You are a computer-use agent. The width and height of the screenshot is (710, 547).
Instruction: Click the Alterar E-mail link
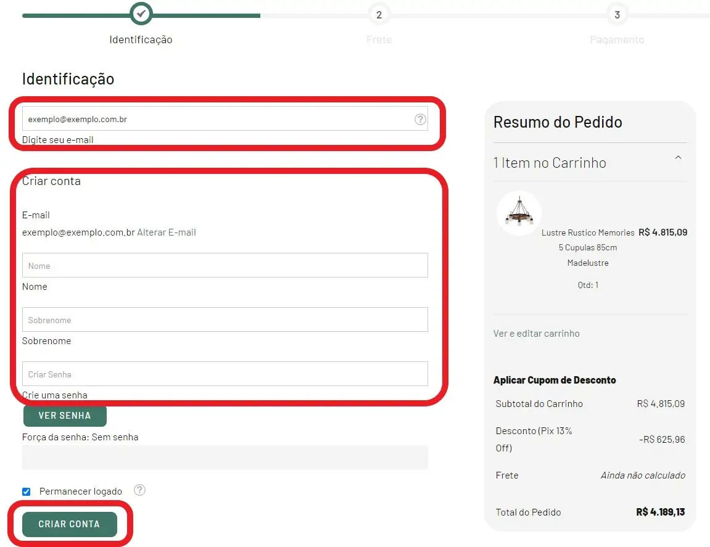pos(167,232)
